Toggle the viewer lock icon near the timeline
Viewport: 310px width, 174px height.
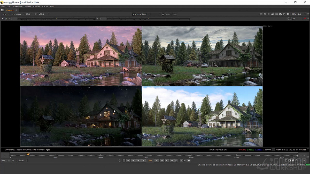[x=293, y=160]
